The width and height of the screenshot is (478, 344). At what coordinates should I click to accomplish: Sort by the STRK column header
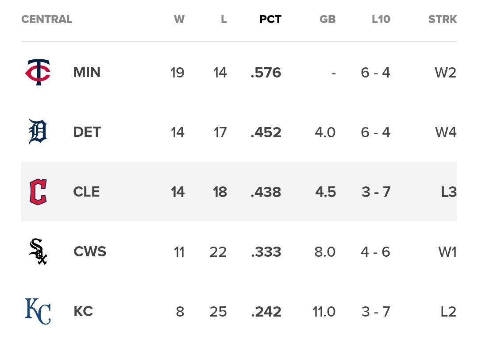pos(442,19)
